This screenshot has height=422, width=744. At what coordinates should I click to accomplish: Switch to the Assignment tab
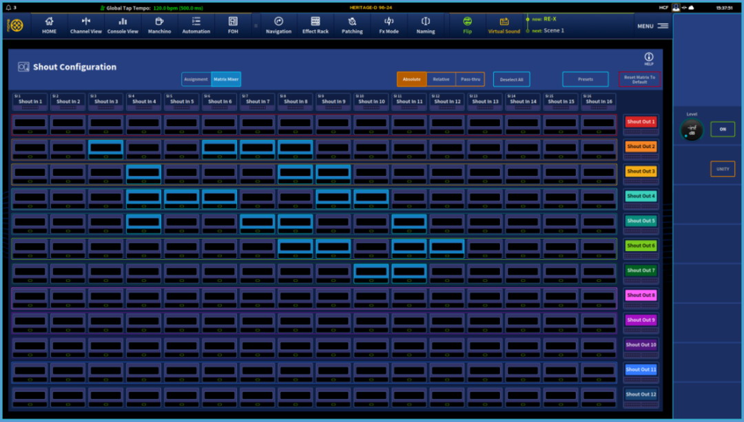pos(196,79)
